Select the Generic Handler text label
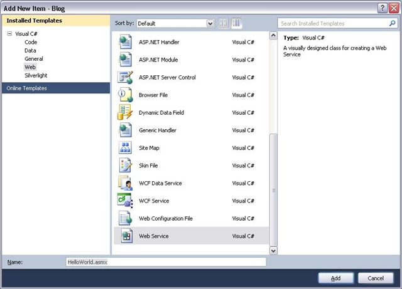Image resolution: width=402 pixels, height=289 pixels. pyautogui.click(x=158, y=130)
